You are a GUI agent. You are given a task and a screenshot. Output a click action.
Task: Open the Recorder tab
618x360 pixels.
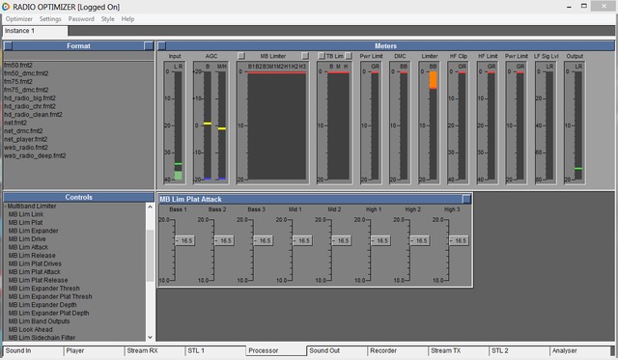click(397, 350)
